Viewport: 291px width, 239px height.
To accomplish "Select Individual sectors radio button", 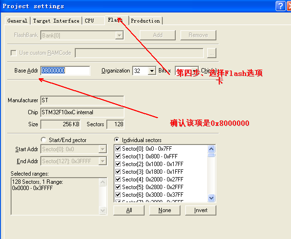I will pyautogui.click(x=117, y=140).
